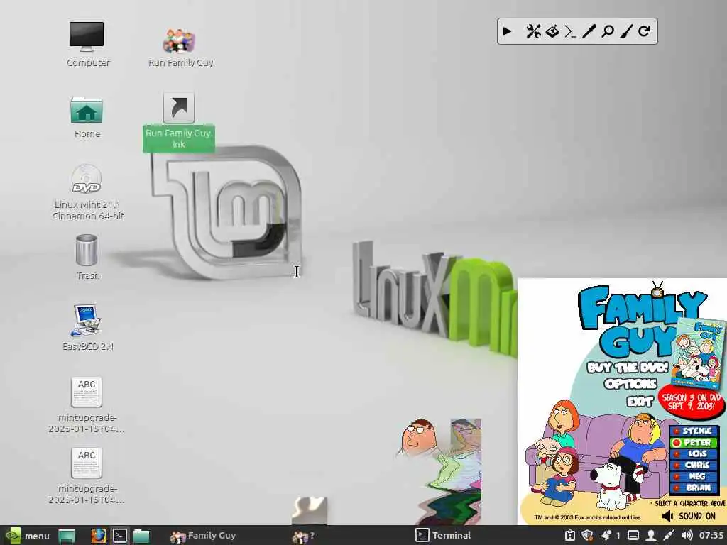This screenshot has width=727, height=545.
Task: Open the network connection tray icon
Action: [669, 535]
